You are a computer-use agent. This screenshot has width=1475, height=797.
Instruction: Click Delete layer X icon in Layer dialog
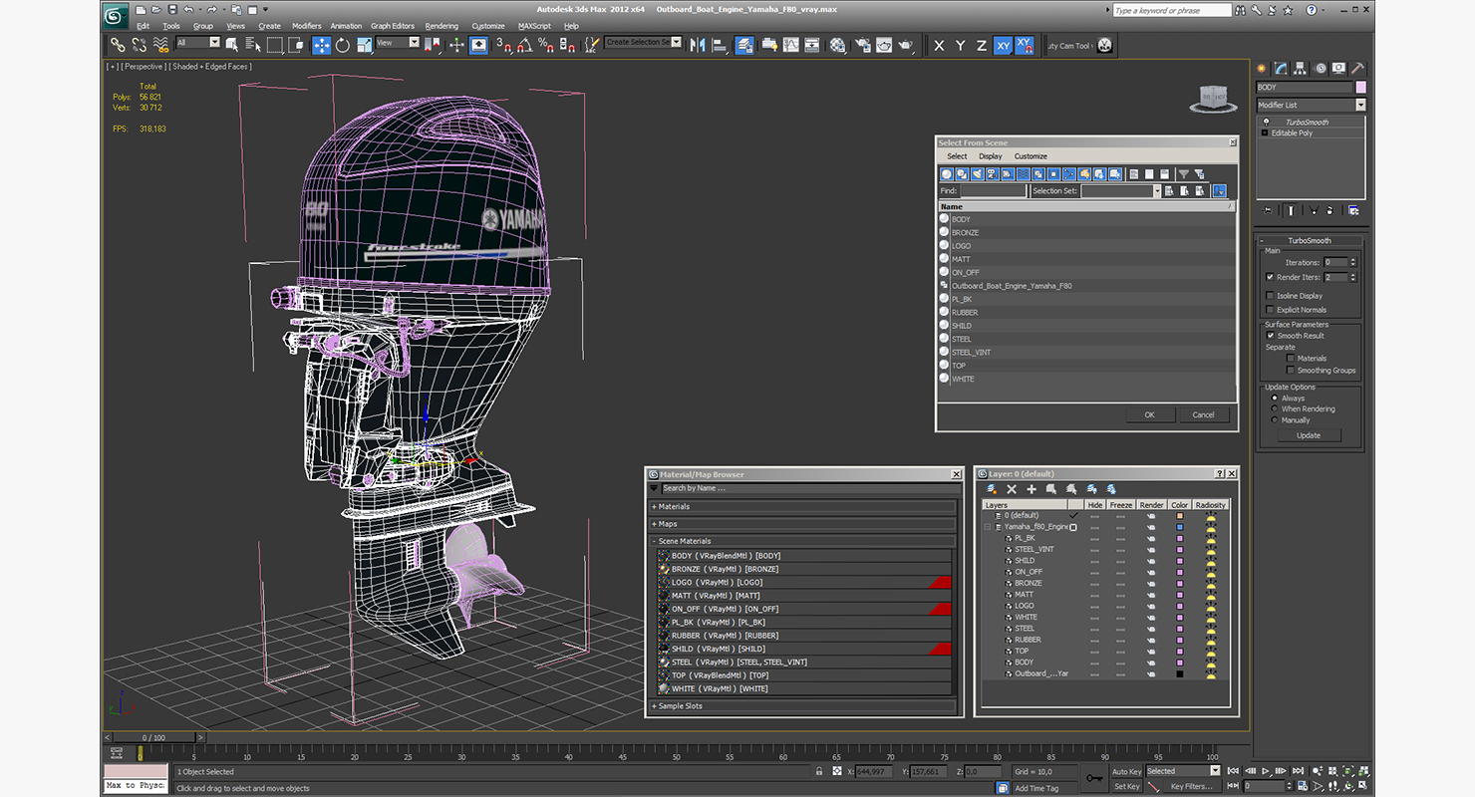(1012, 489)
